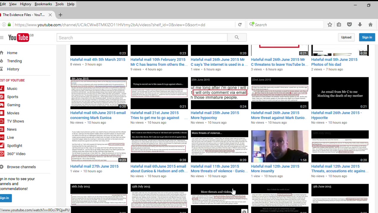
Task: Click the Firefox search box
Action: pos(285,25)
